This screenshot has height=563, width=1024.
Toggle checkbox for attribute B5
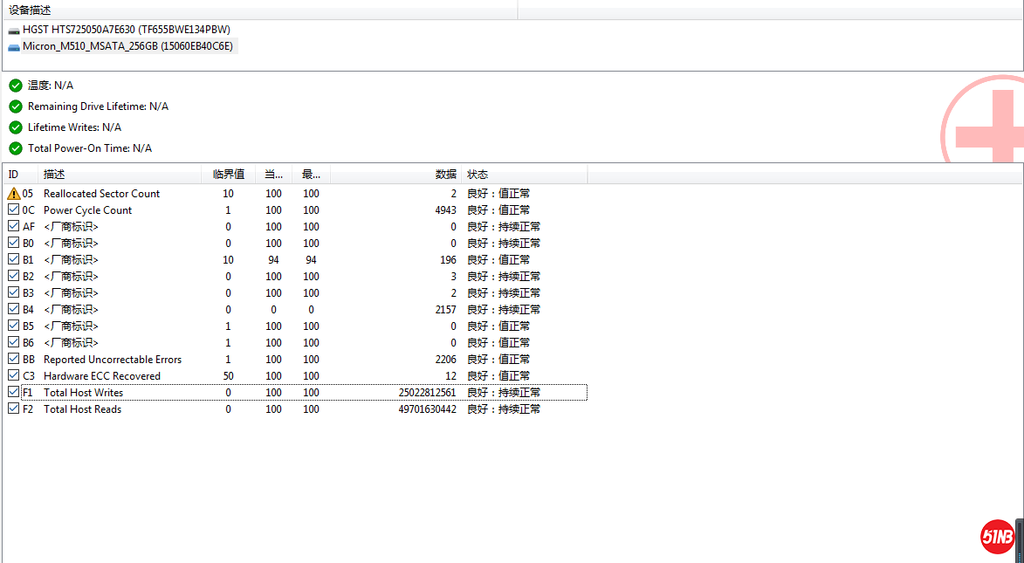tap(14, 326)
